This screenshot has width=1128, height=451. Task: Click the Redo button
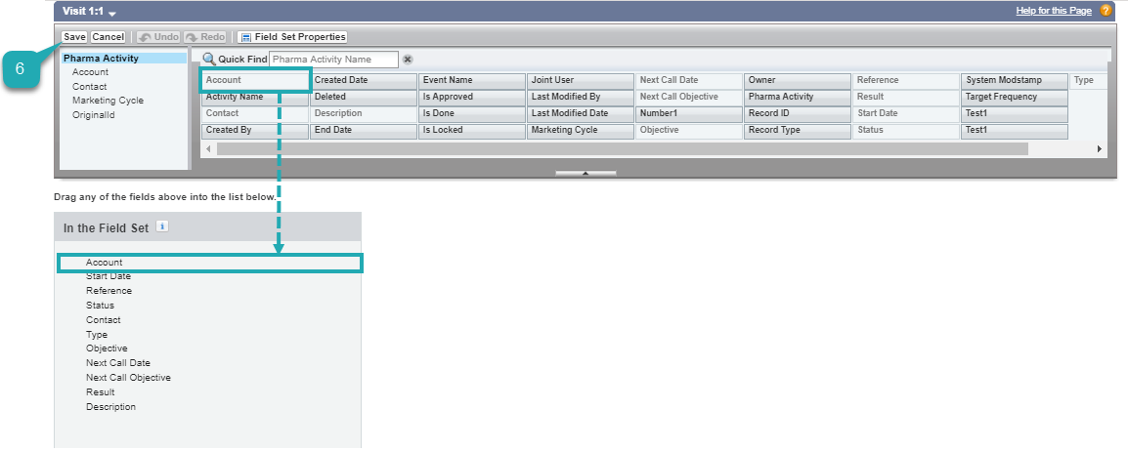pyautogui.click(x=205, y=37)
